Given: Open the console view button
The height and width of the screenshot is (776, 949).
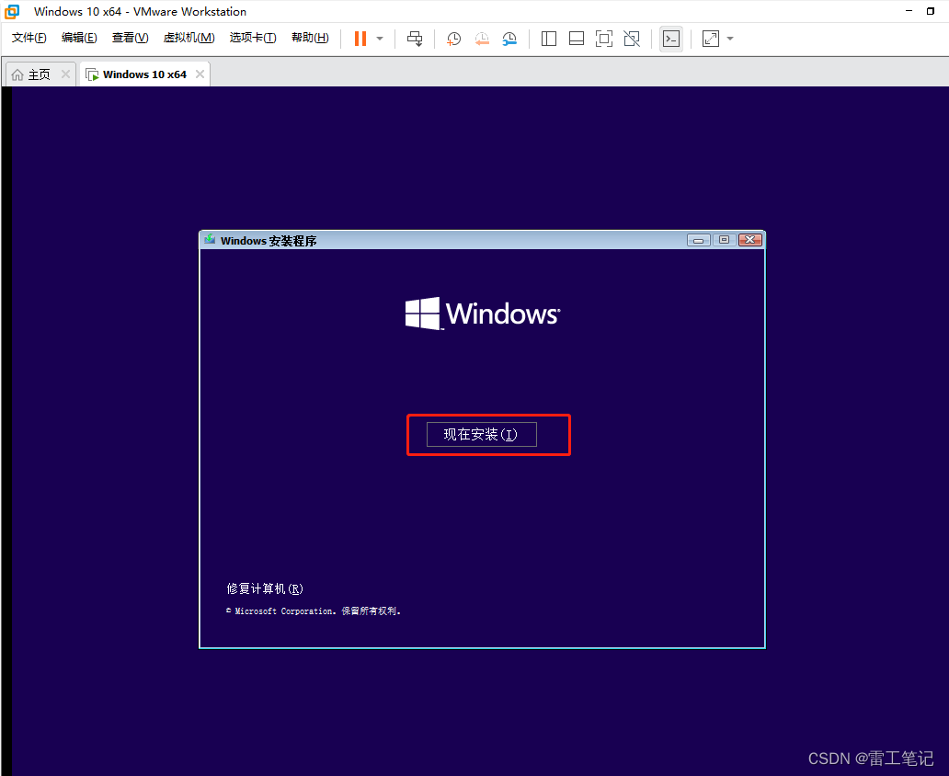Looking at the screenshot, I should 671,39.
